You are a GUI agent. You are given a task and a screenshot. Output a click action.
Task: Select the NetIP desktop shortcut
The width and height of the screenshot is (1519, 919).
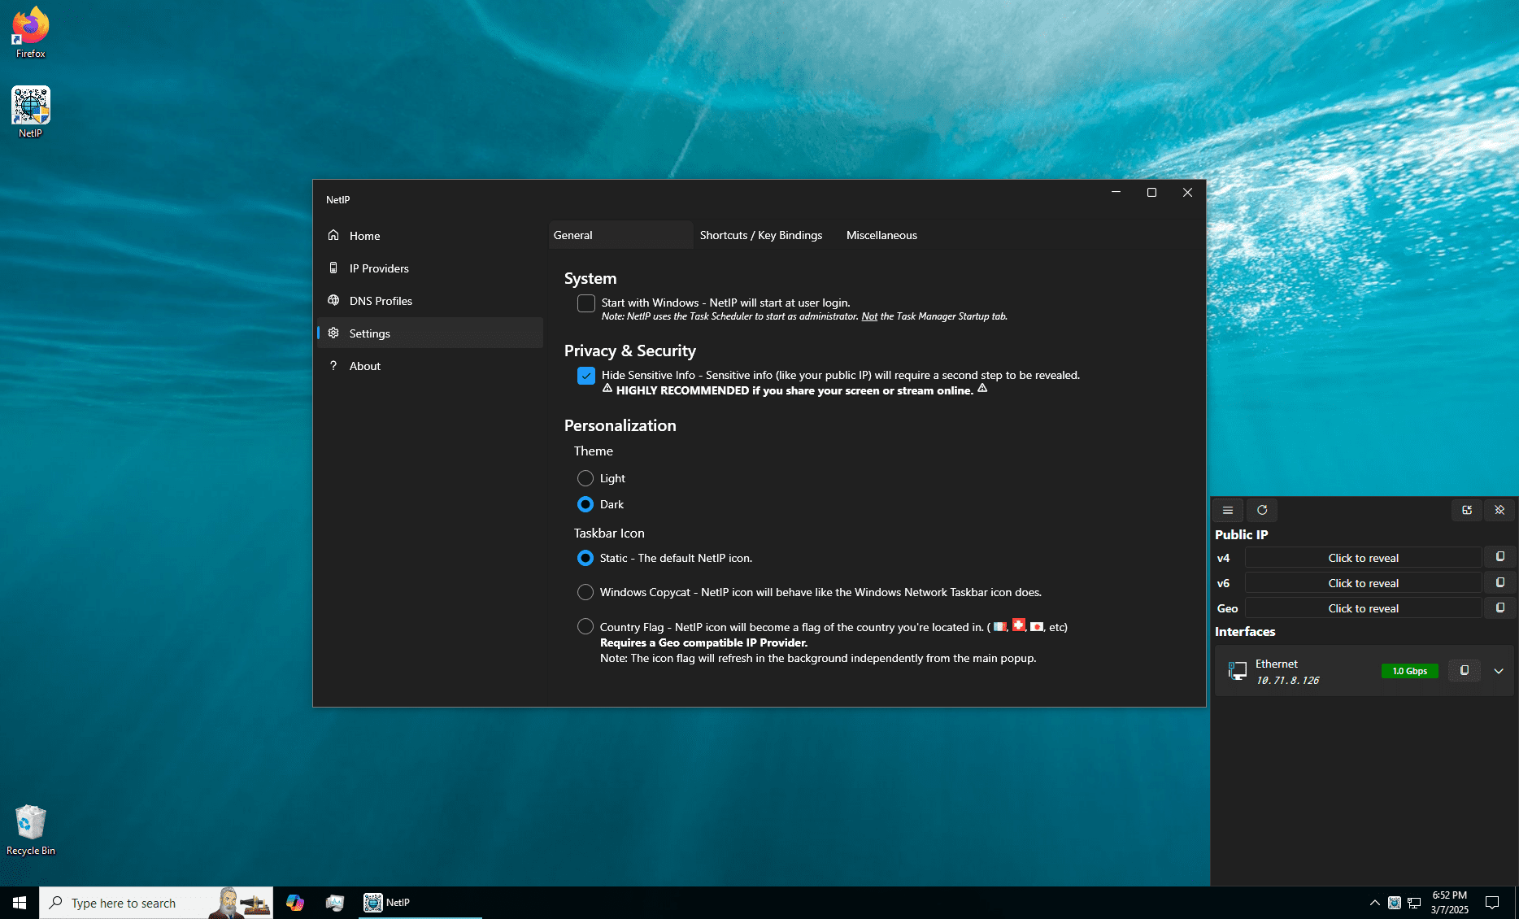pos(31,112)
